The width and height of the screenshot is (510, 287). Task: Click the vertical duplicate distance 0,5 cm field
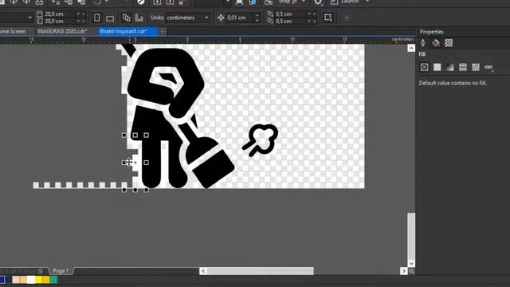(x=296, y=22)
